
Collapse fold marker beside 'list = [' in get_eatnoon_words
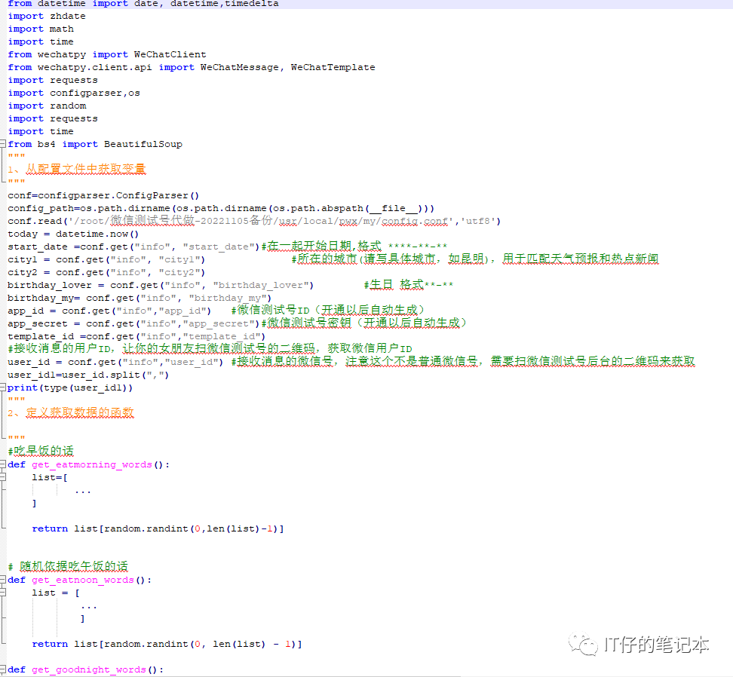(x=3, y=593)
